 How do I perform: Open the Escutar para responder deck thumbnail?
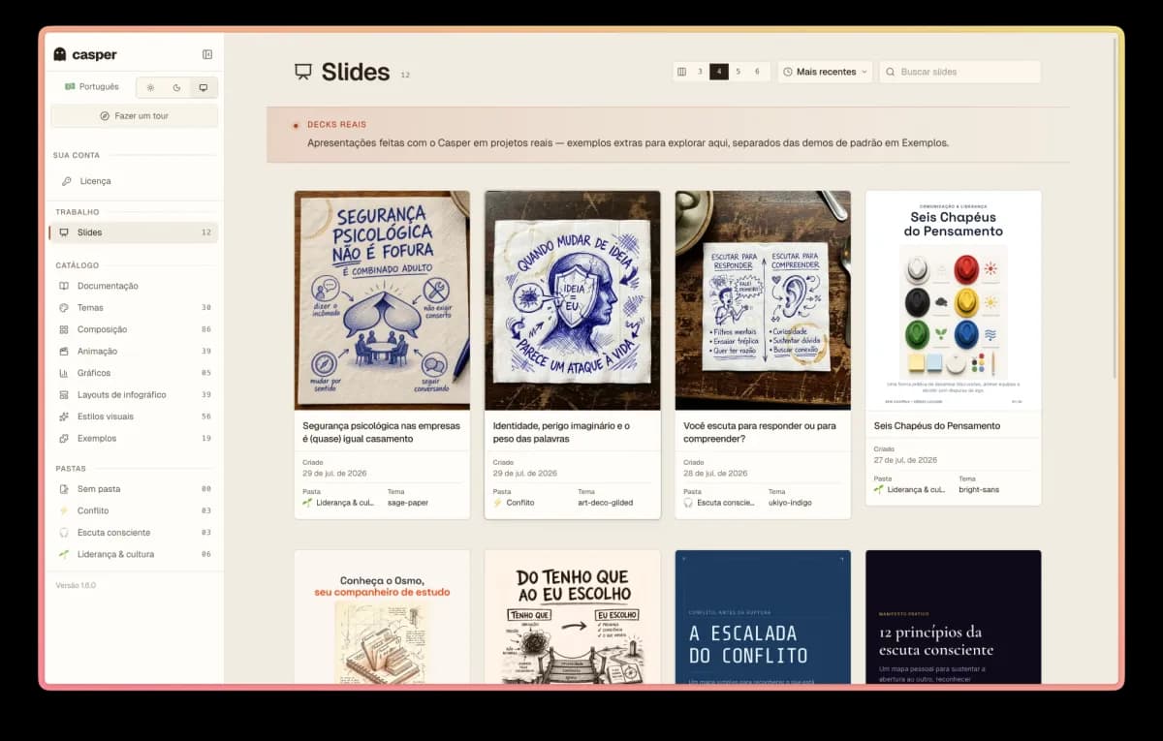(763, 300)
